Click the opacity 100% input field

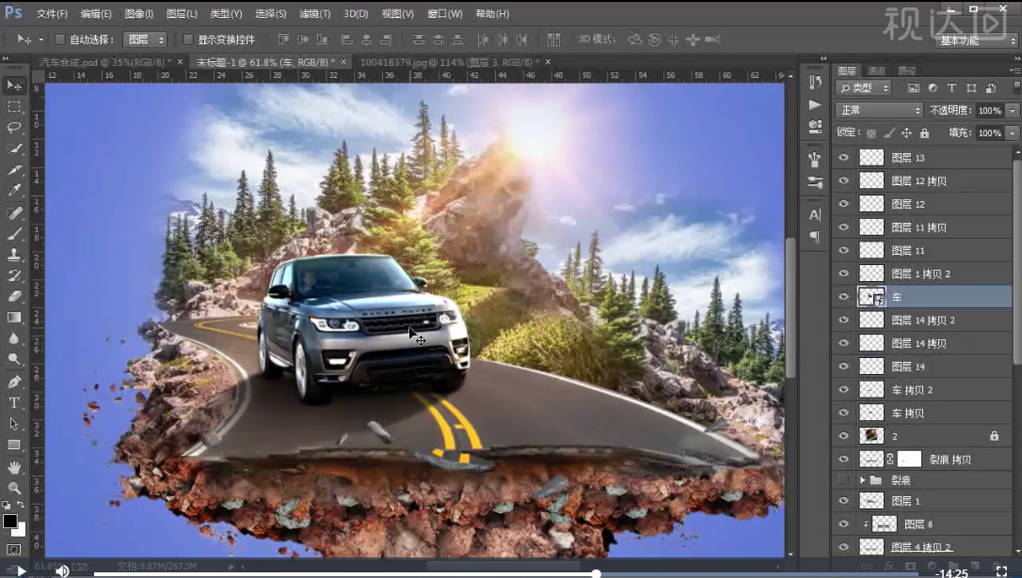pos(989,111)
